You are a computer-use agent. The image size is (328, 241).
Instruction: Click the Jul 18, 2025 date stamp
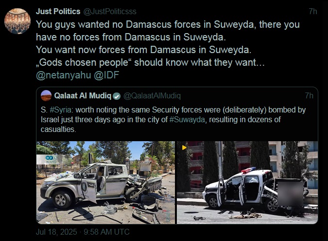[56, 232]
